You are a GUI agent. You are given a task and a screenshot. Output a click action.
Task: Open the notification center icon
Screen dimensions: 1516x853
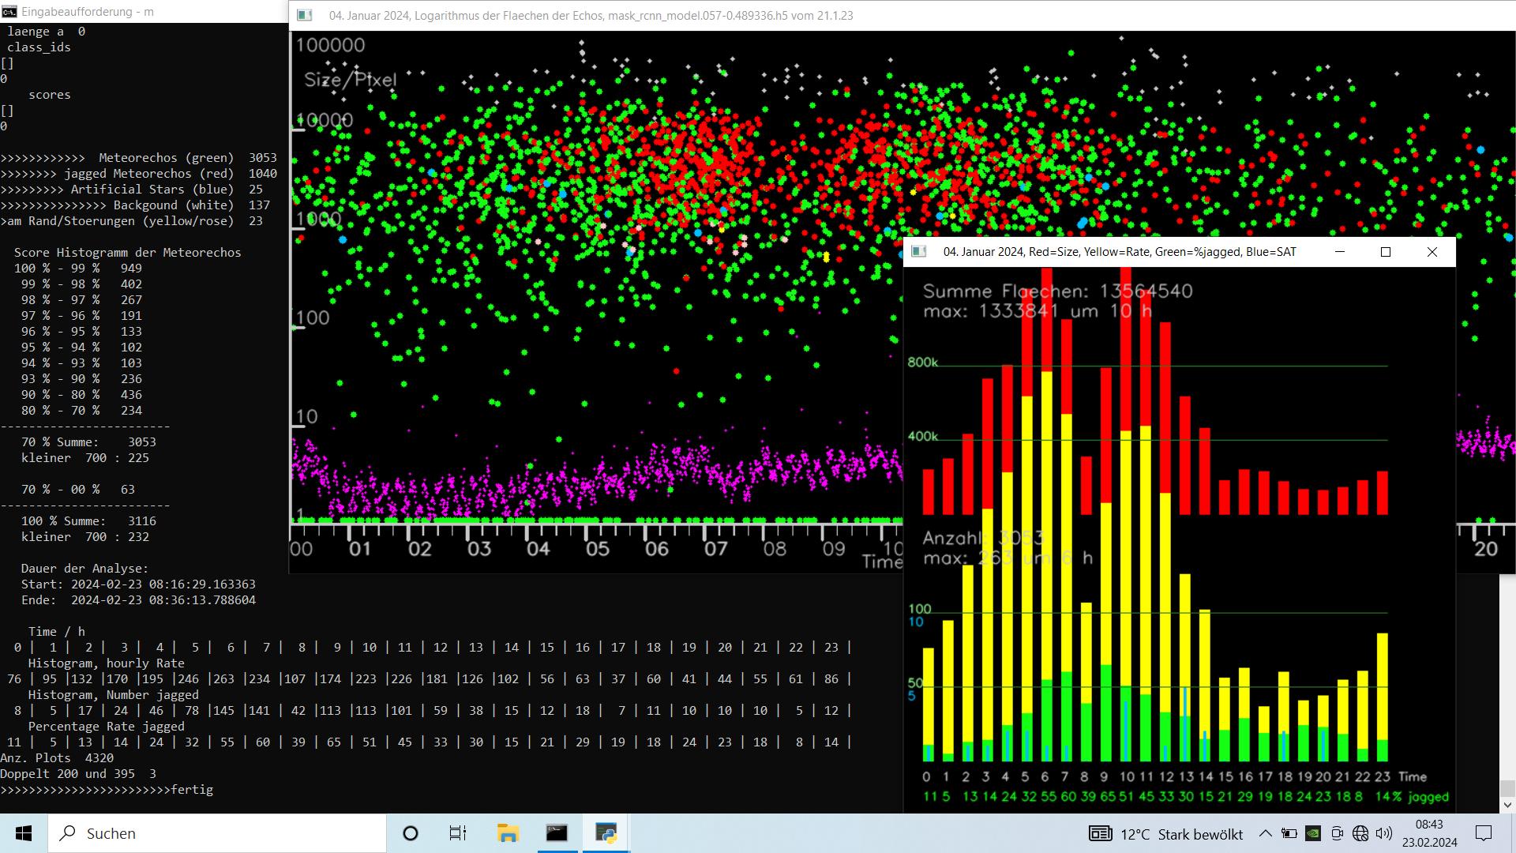1484,833
